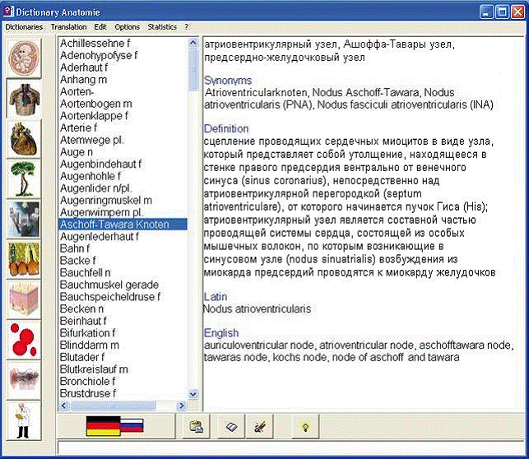The width and height of the screenshot is (529, 459).
Task: Open the ? help menu
Action: click(187, 27)
